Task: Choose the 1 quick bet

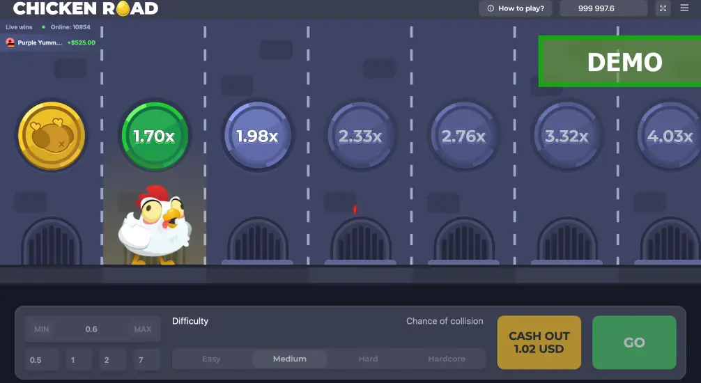Action: click(79, 360)
